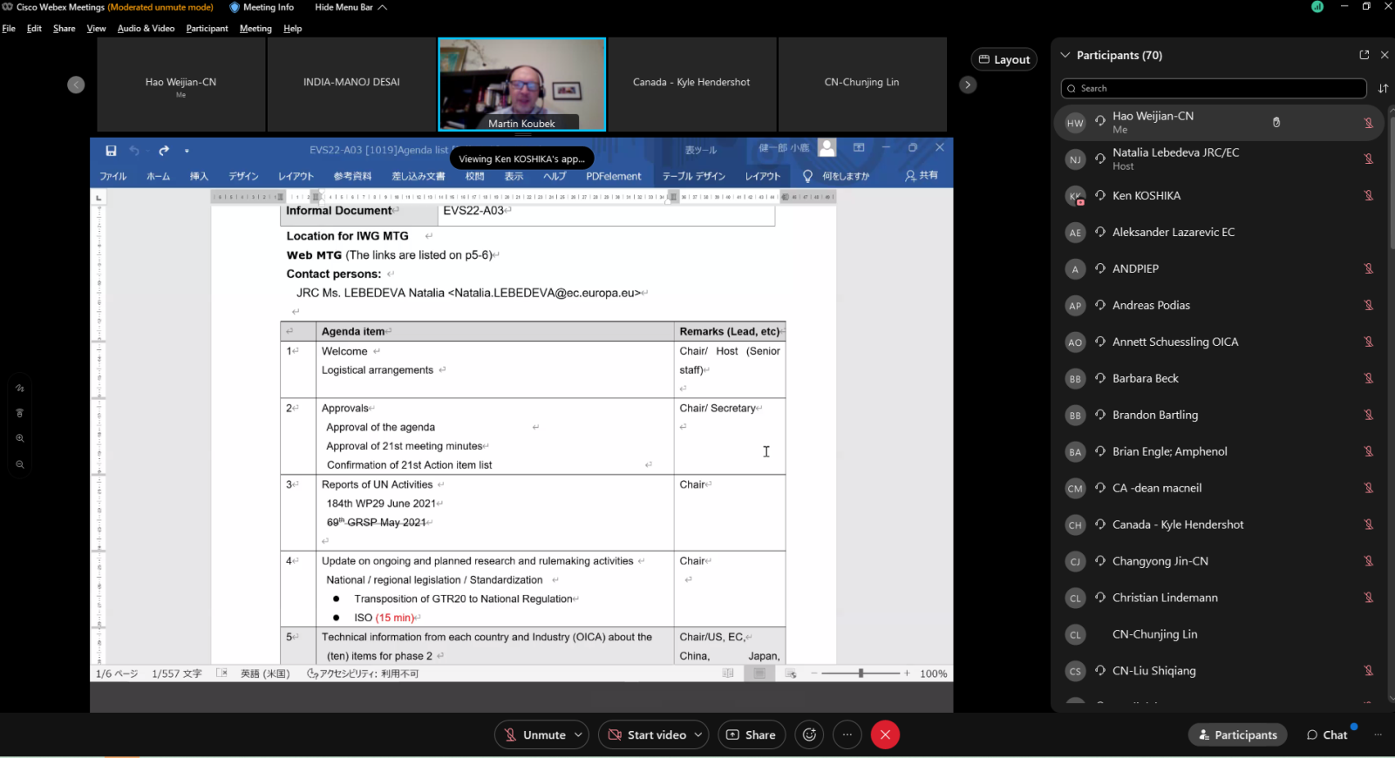Collapse the Participants (70) section chevron

pyautogui.click(x=1065, y=55)
